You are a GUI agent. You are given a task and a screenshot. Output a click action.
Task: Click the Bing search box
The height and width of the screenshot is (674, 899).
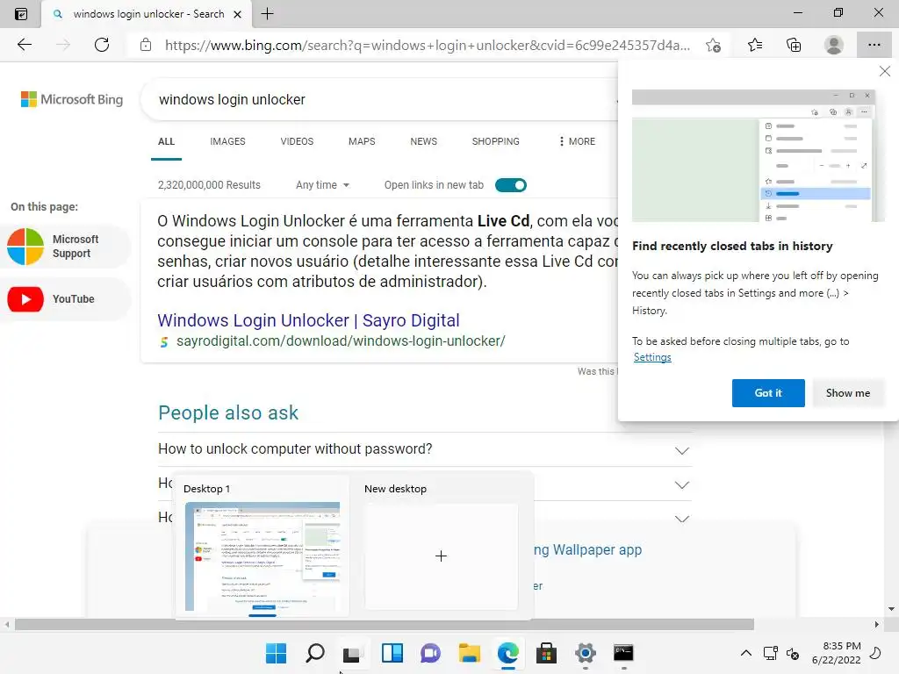(378, 100)
